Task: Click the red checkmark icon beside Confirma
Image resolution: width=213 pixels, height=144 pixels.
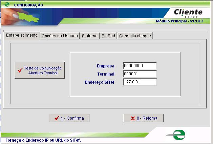Action: 56,118
